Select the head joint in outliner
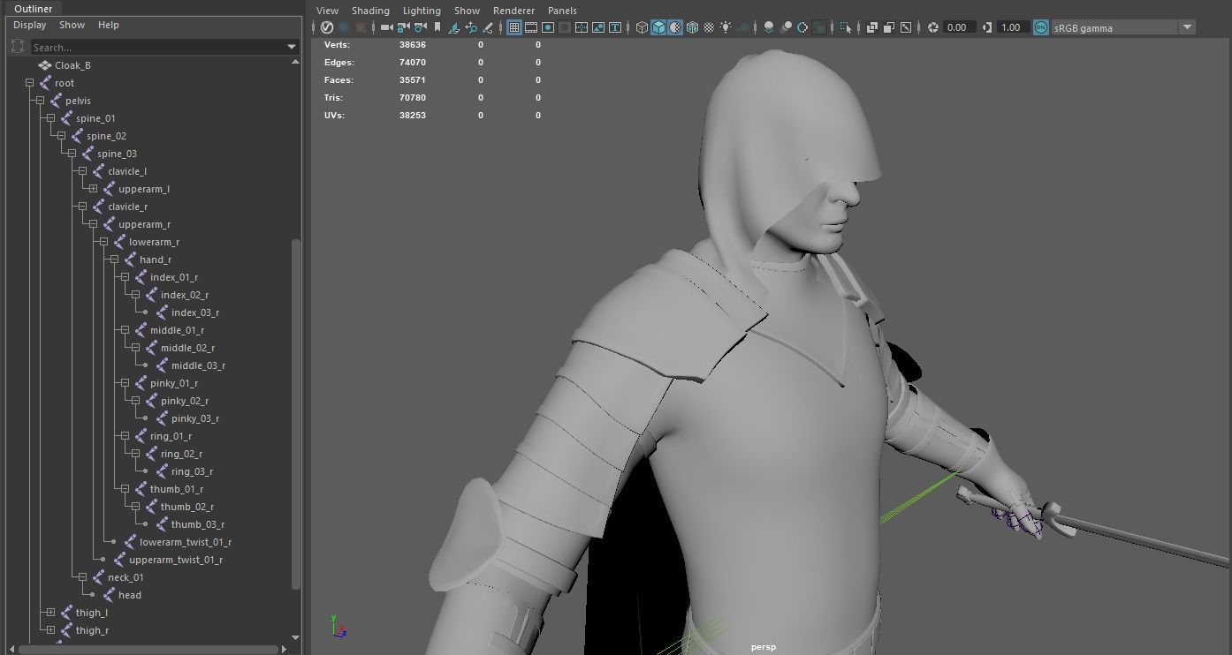This screenshot has height=655, width=1232. point(130,595)
